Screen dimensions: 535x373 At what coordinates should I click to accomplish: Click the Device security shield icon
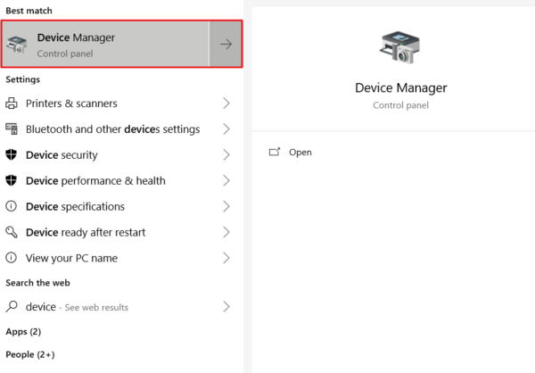pos(12,154)
